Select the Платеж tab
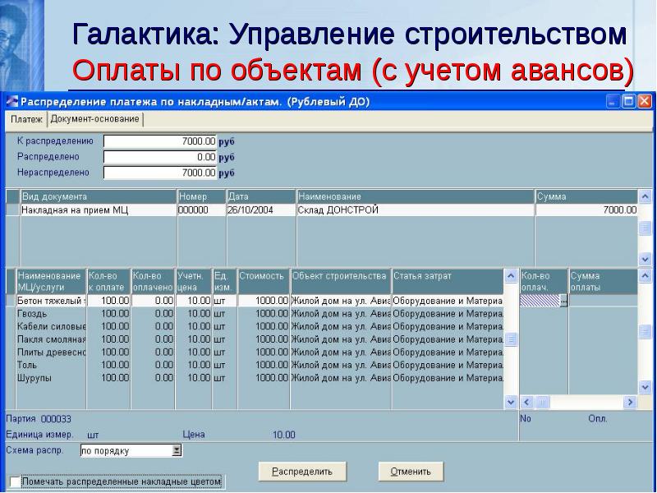657x493 pixels. (x=26, y=119)
